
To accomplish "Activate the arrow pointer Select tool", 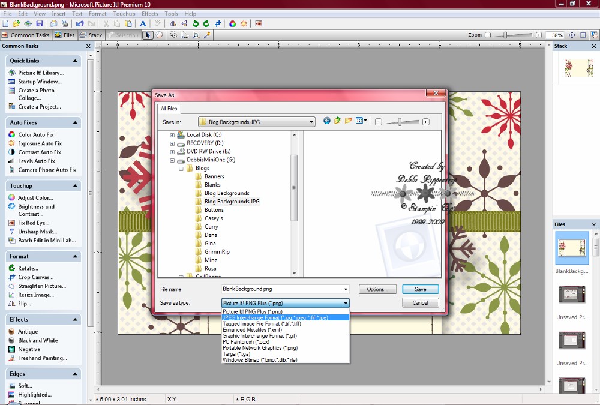I will [x=148, y=35].
